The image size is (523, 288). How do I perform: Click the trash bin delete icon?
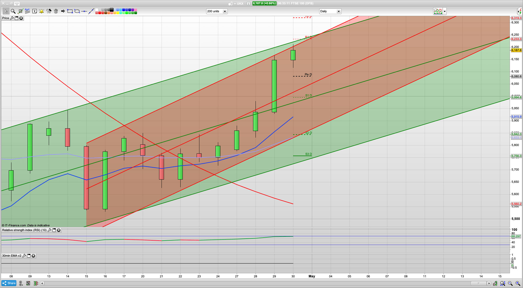(56, 11)
